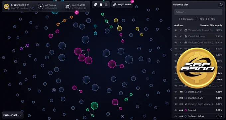Show the Kraken Cold Wallet address
The width and height of the screenshot is (226, 120).
(175, 42)
